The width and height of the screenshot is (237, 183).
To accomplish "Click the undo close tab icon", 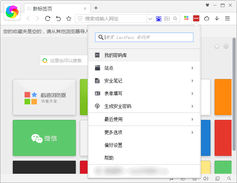I will [x=58, y=18].
